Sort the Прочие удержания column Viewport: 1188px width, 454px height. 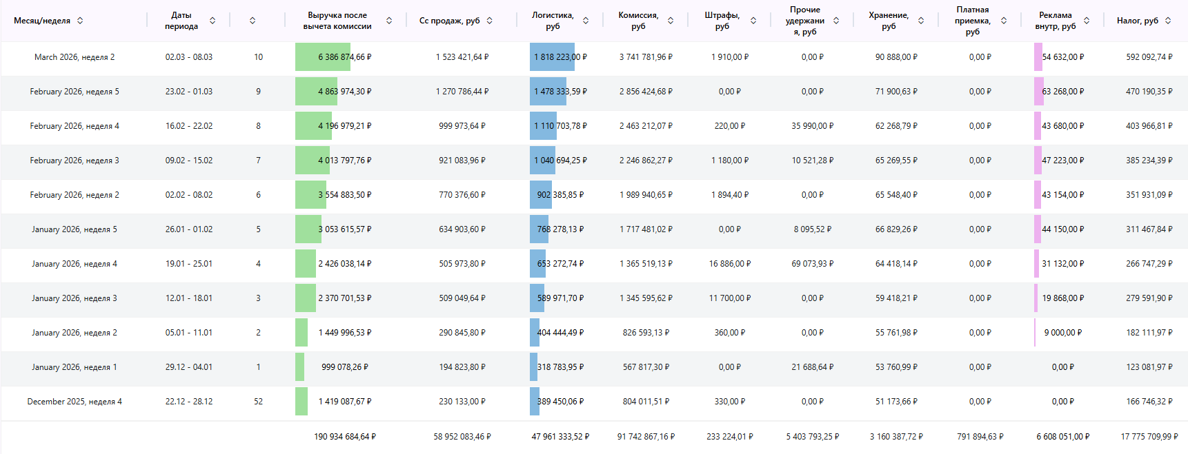coord(836,21)
